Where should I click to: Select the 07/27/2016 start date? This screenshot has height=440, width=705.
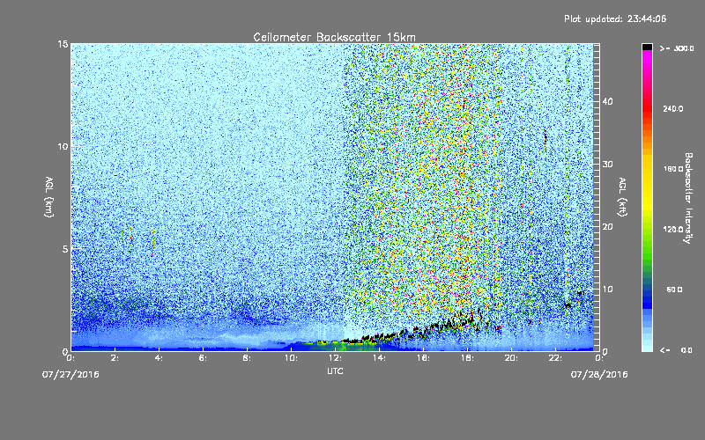click(x=70, y=374)
